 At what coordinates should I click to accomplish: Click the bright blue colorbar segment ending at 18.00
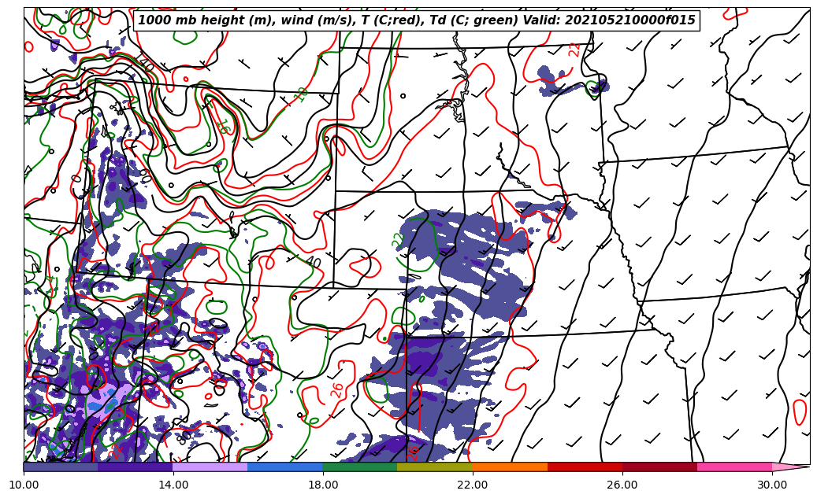(x=285, y=467)
